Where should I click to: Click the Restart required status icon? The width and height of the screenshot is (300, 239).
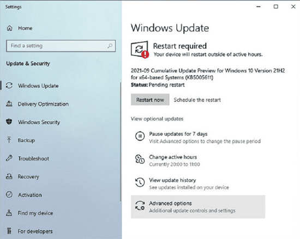coord(140,50)
